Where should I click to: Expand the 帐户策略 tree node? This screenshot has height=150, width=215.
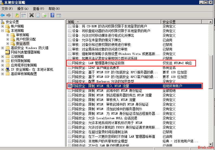[2, 26]
